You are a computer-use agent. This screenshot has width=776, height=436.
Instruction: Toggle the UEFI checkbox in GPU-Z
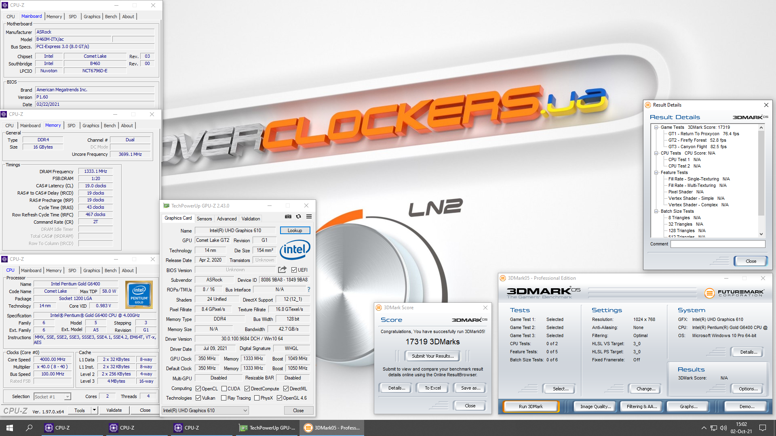click(x=294, y=270)
